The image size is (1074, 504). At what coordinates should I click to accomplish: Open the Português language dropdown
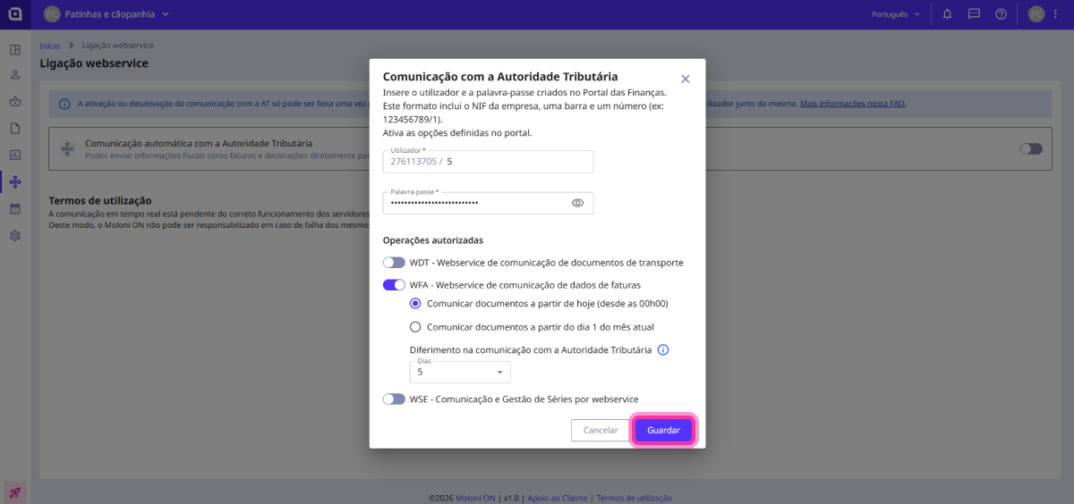(x=896, y=14)
